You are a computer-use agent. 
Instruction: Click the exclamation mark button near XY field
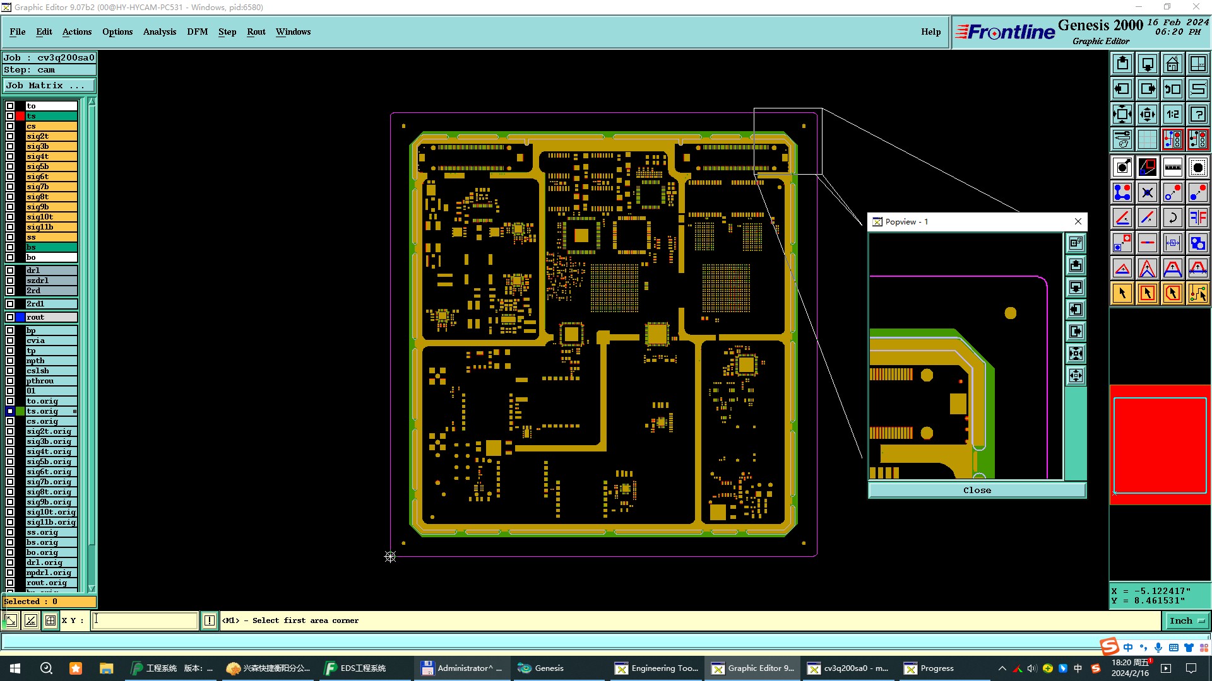tap(210, 620)
